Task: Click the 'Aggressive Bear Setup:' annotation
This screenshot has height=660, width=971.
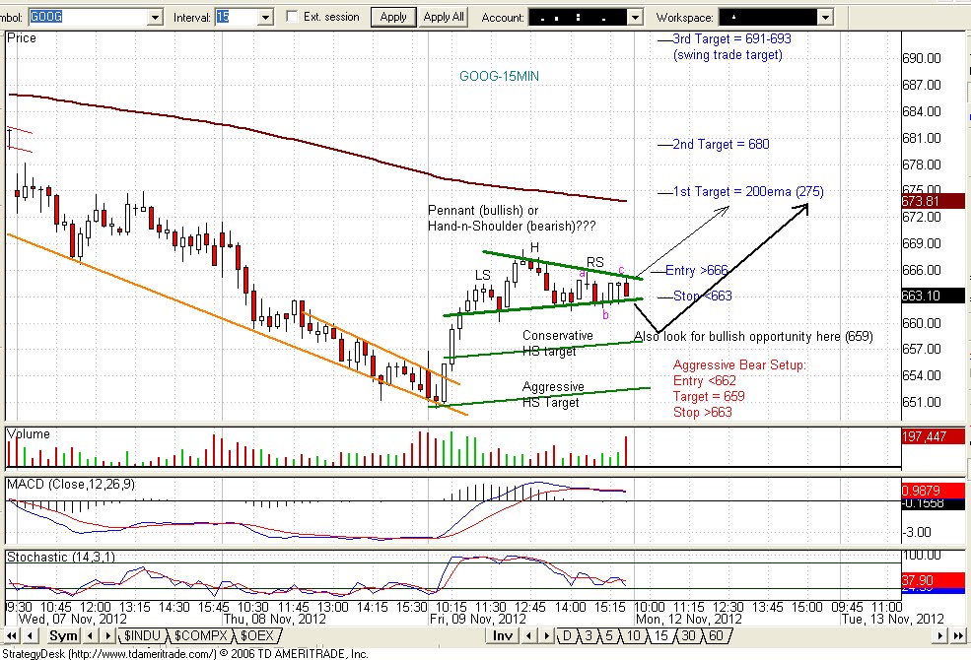Action: click(x=739, y=364)
